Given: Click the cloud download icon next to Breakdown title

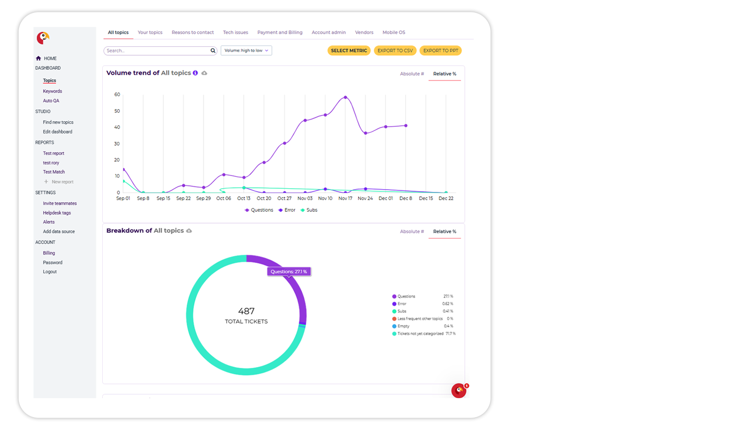Looking at the screenshot, I should coord(189,231).
